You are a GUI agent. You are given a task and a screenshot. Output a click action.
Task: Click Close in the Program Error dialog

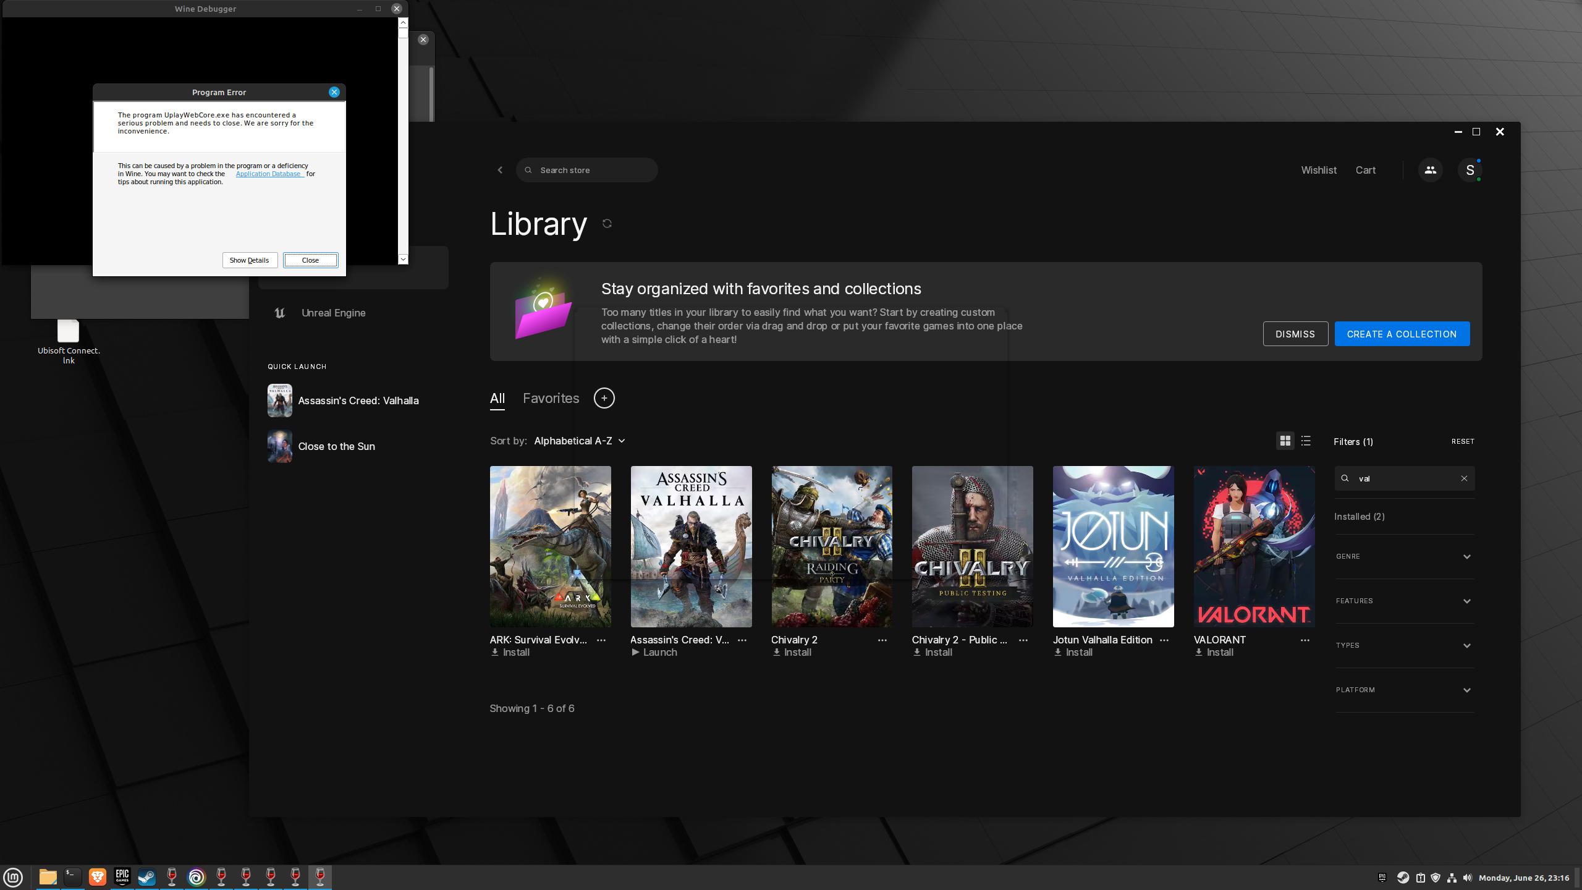click(310, 260)
